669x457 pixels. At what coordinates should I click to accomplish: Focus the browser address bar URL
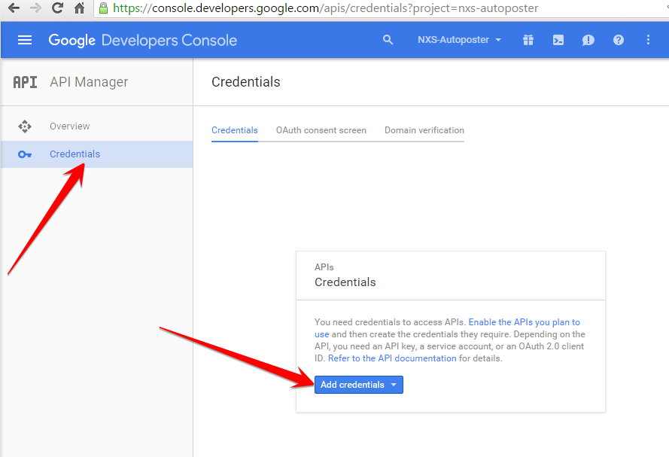[x=326, y=8]
